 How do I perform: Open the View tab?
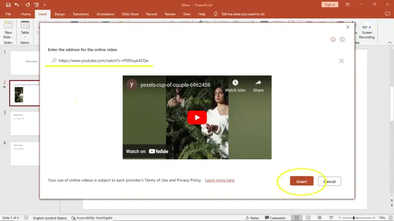pos(187,14)
